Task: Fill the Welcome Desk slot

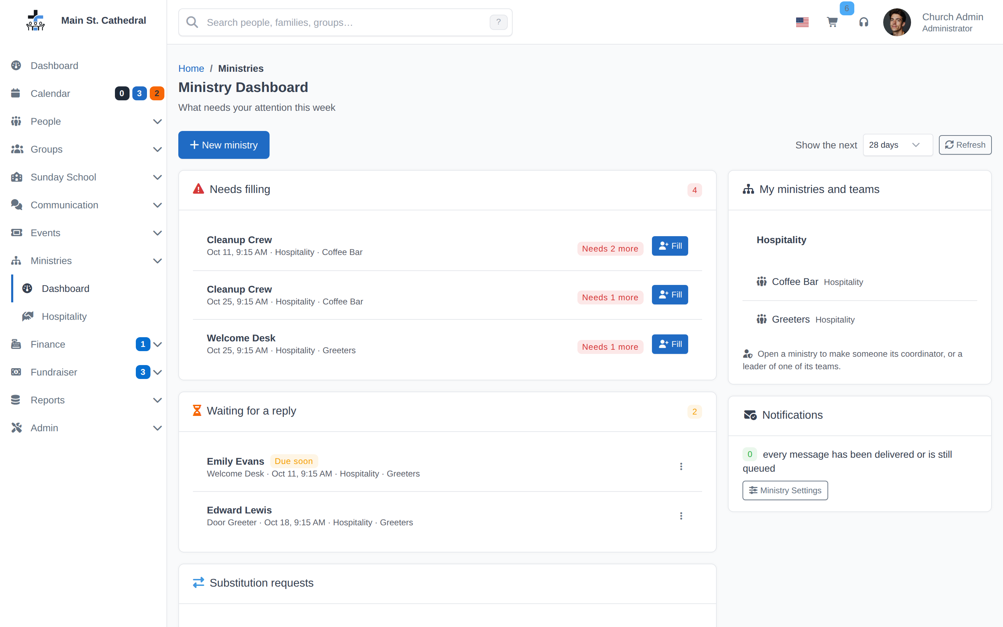Action: coord(670,344)
